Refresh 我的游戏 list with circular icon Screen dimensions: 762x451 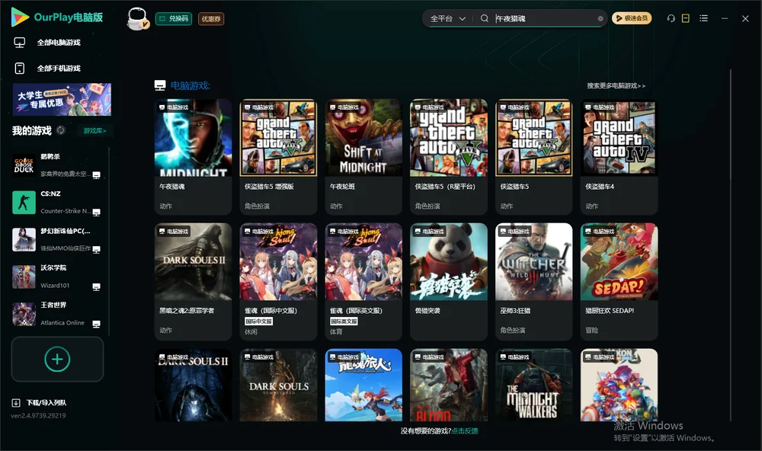click(61, 130)
